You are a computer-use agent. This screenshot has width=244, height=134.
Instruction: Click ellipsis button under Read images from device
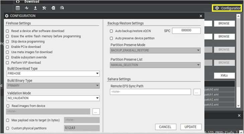(96, 112)
